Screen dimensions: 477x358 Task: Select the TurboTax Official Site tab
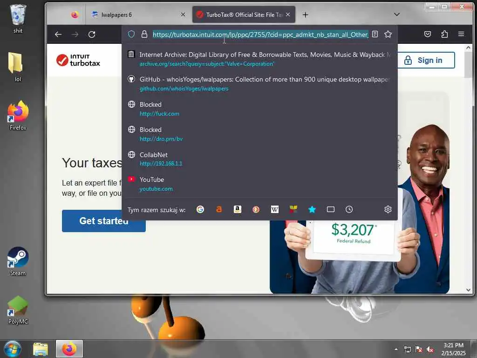click(244, 14)
